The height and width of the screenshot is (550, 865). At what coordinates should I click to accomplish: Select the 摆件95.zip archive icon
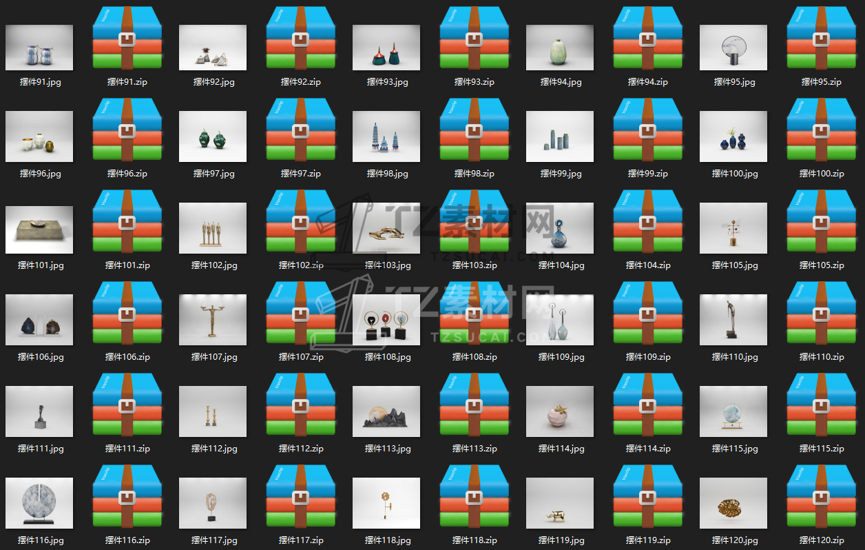pos(822,38)
